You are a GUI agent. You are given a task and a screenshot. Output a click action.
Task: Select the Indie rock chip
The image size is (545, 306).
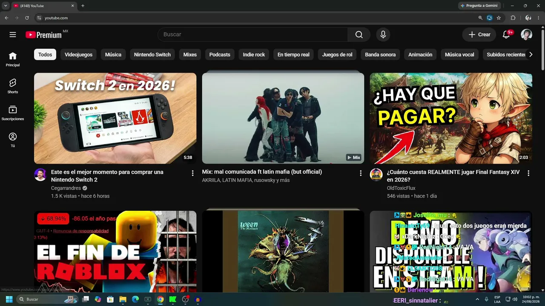(x=254, y=54)
